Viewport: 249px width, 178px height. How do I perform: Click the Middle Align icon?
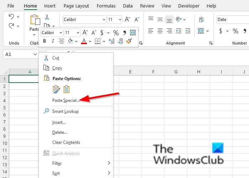(x=160, y=19)
